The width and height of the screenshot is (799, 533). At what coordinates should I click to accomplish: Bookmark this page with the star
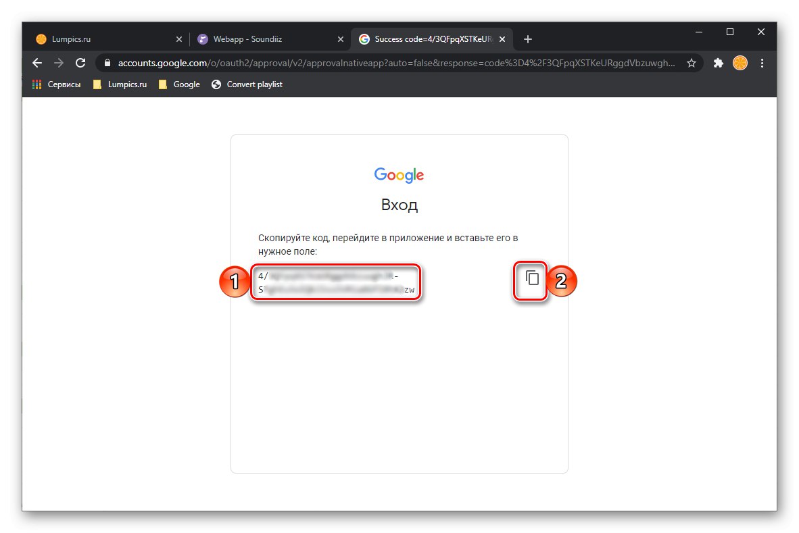[x=691, y=63]
